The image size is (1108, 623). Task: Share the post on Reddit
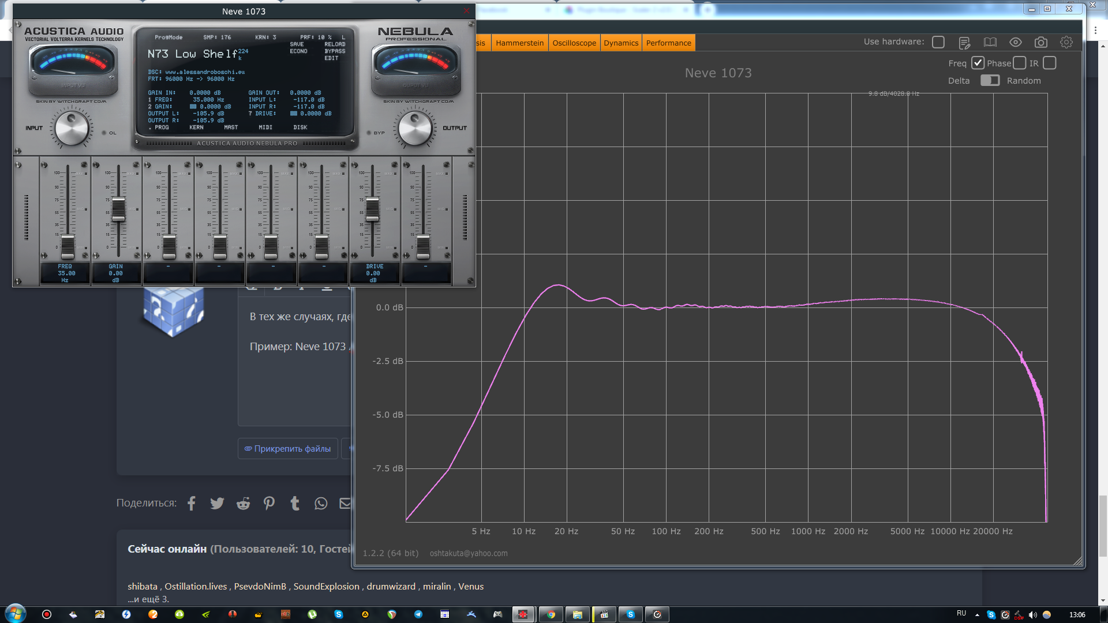[x=244, y=504]
